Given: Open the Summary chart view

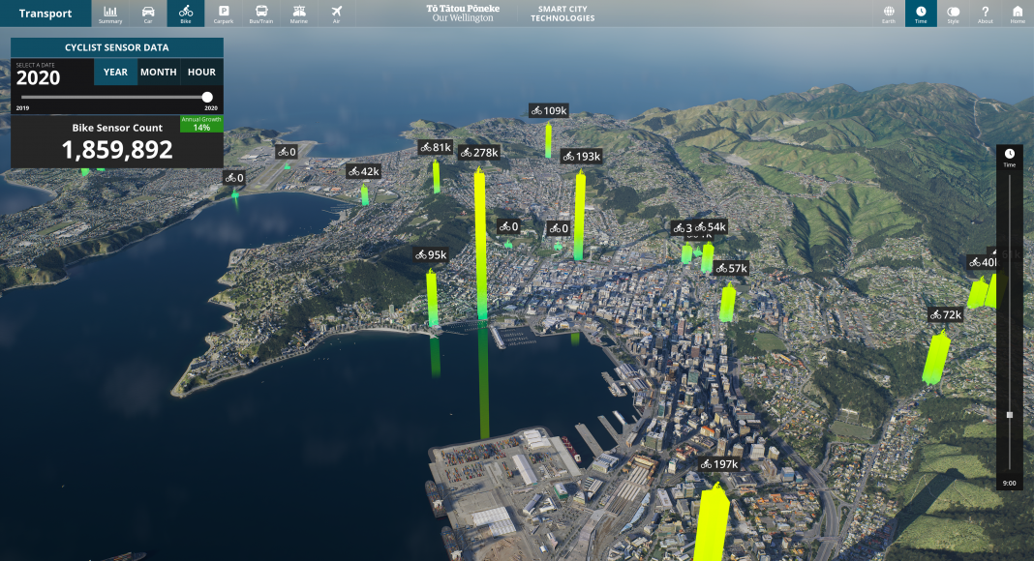Looking at the screenshot, I should coord(110,14).
